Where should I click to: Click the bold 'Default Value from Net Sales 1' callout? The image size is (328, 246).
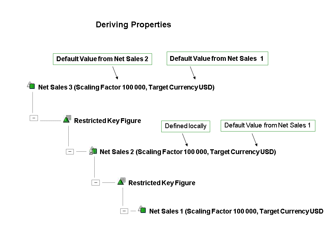click(217, 58)
